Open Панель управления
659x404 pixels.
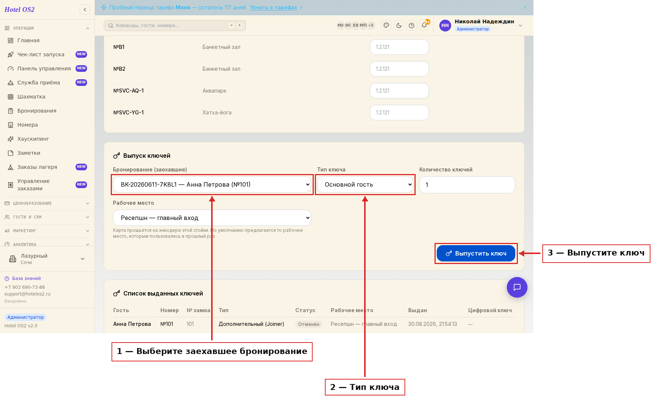(47, 69)
